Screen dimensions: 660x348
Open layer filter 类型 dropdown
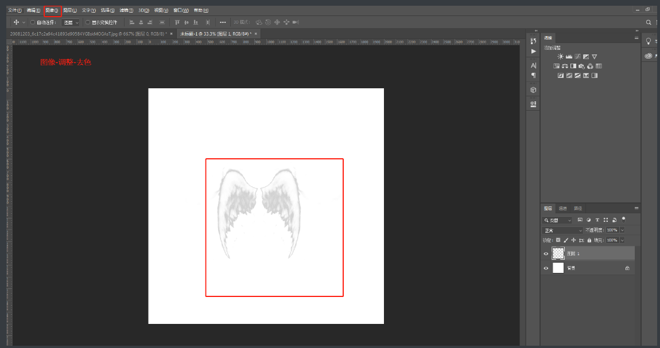pos(557,220)
